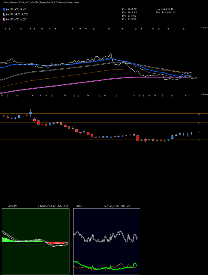Click the 2.11 label beside EMA lines
The image size is (208, 275).
tap(195, 78)
